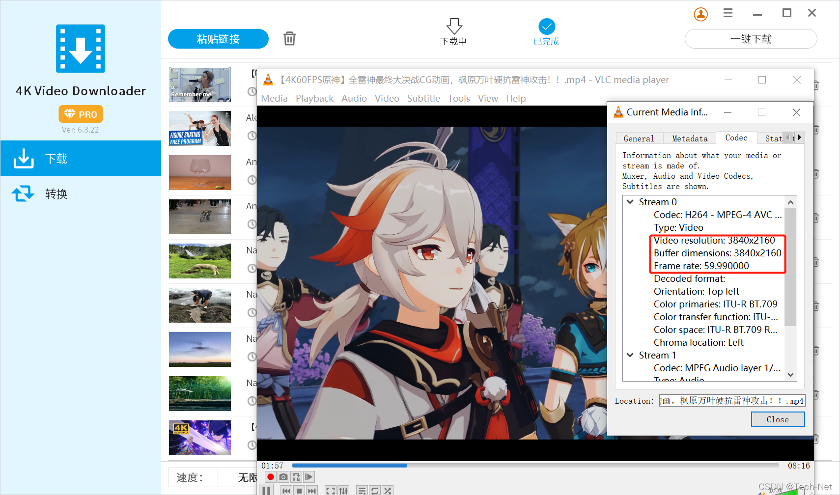
Task: Switch to the General tab
Action: (x=639, y=138)
